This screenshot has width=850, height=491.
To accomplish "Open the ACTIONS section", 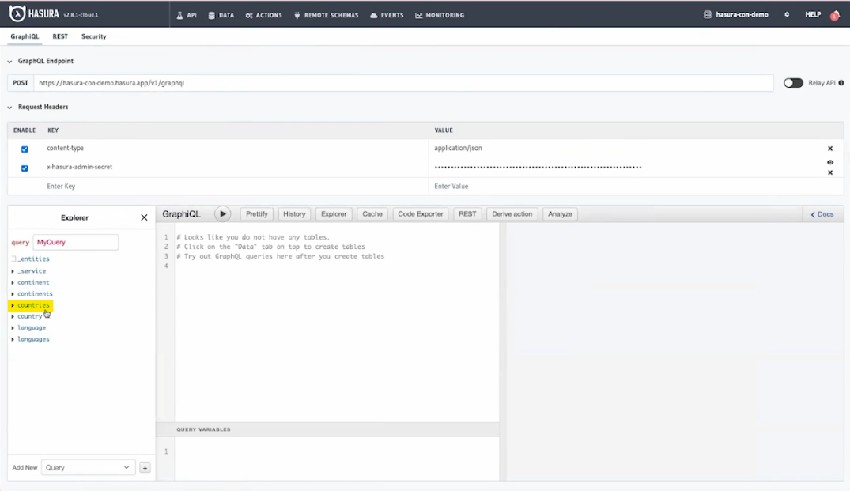I will 263,15.
